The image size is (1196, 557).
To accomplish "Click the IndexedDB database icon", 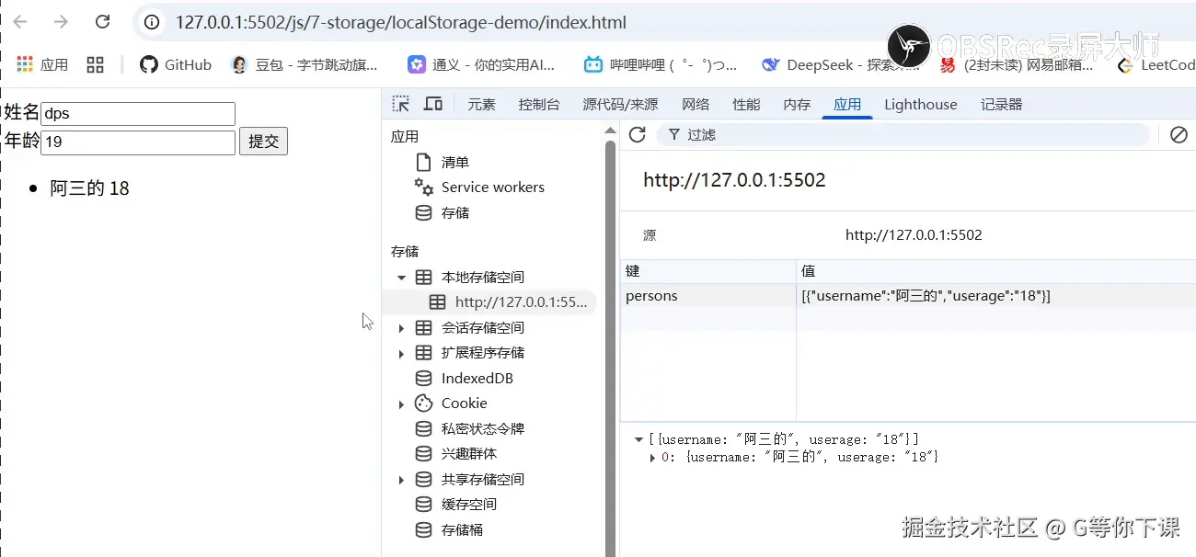I will [423, 378].
